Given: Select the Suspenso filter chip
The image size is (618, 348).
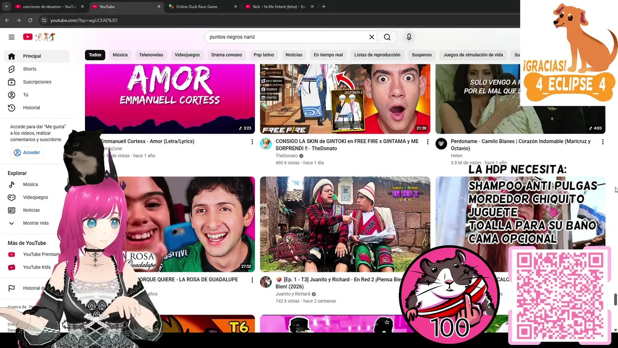Looking at the screenshot, I should [x=421, y=55].
